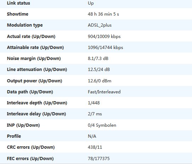
Task: Select the FEC errors value 78/177375
Action: (x=98, y=159)
